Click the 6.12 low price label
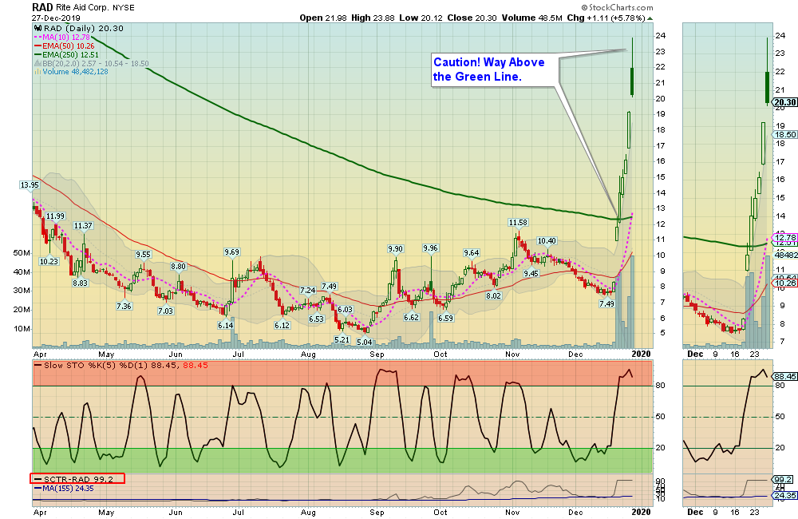 (282, 325)
